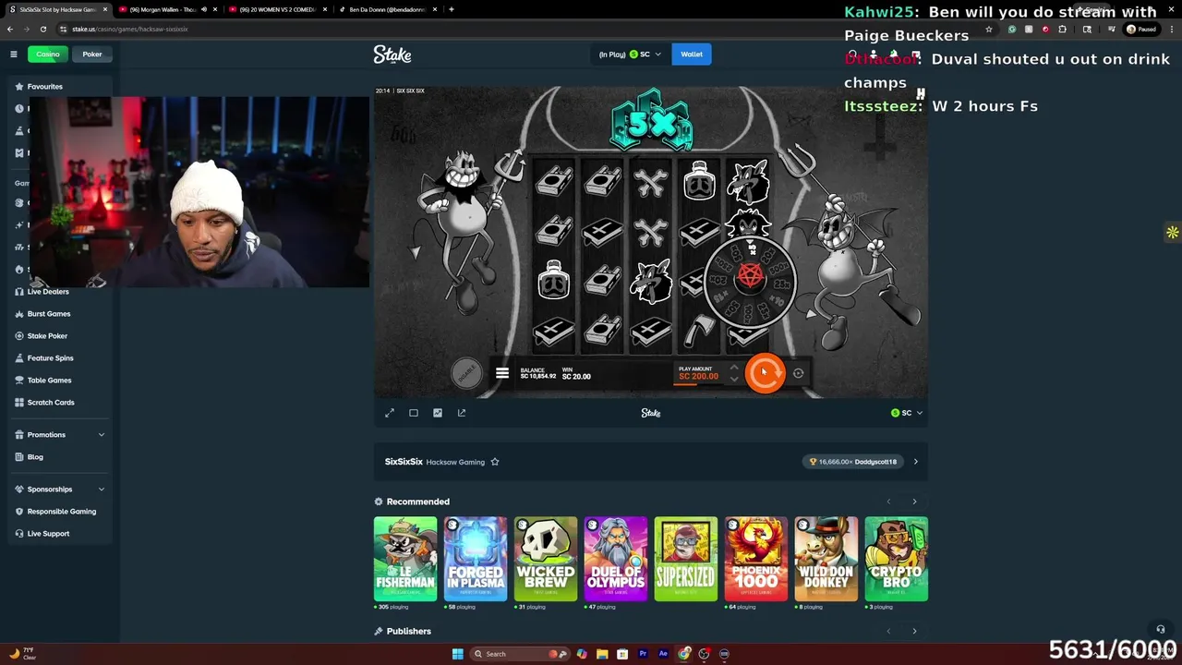Mute the Morgan Wallen tab audio
This screenshot has width=1182, height=665.
(x=204, y=9)
